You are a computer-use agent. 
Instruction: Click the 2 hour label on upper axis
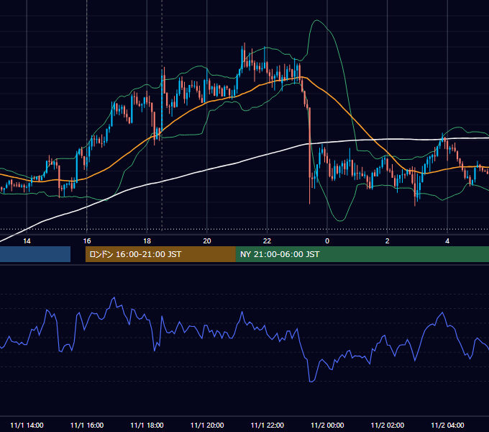[x=388, y=241]
